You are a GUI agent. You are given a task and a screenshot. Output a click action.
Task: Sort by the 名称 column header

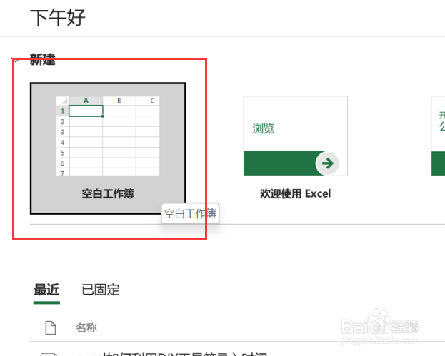86,328
